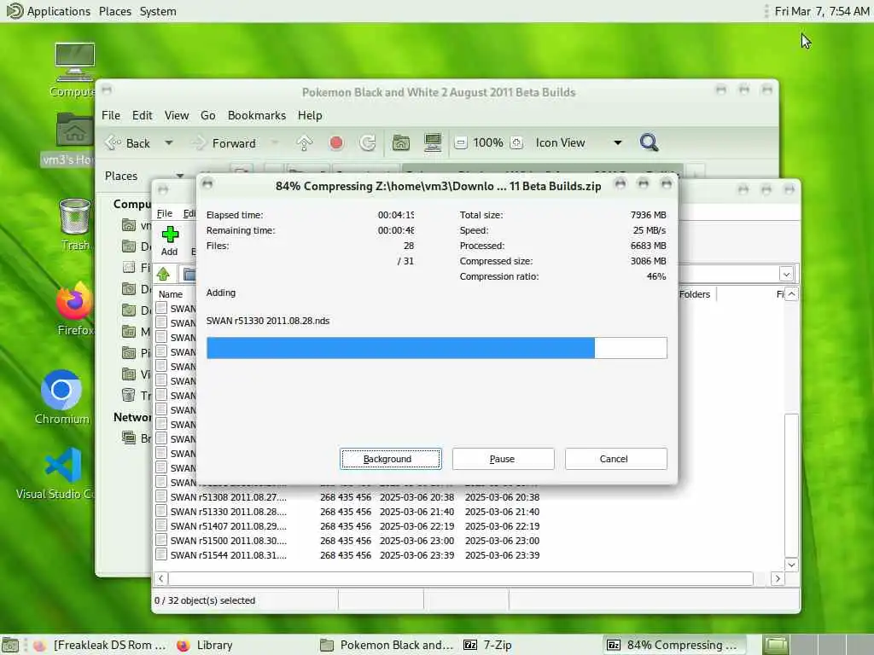The width and height of the screenshot is (874, 655).
Task: Click the blue compression progress bar
Action: click(436, 348)
